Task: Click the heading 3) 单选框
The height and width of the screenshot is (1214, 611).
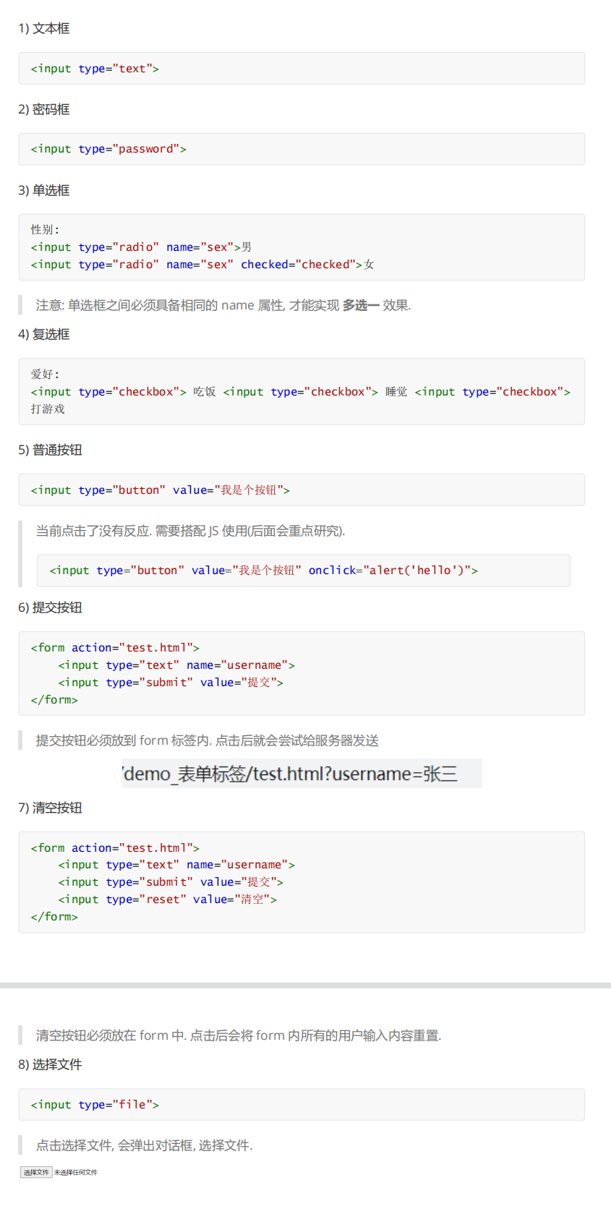Action: 44,190
